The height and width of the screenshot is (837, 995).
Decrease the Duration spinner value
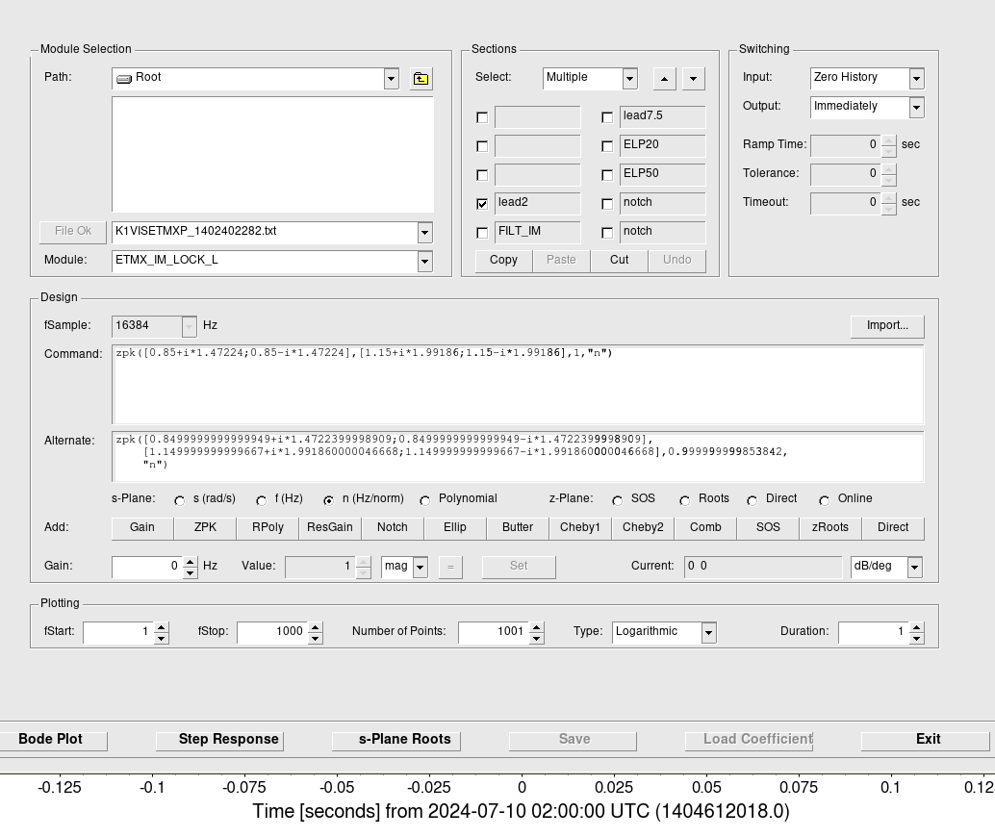(916, 637)
